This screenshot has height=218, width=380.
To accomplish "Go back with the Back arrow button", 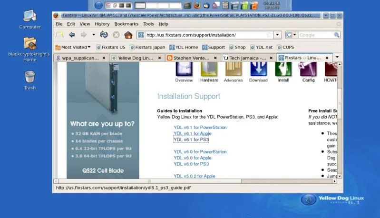I will coord(72,35).
